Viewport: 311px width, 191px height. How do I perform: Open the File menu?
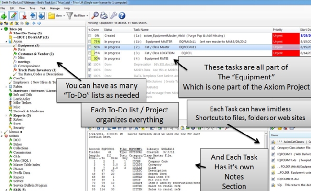click(3, 8)
